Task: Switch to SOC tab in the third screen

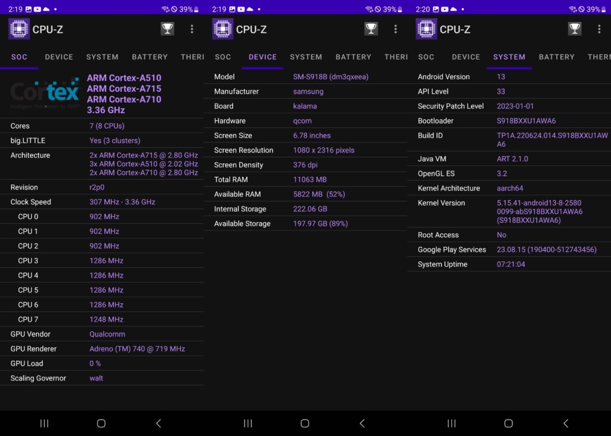Action: click(426, 57)
